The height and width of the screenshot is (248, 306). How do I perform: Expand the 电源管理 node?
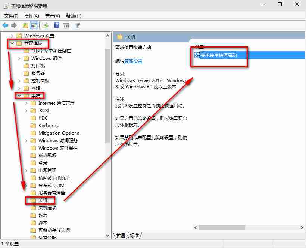pyautogui.click(x=26, y=171)
